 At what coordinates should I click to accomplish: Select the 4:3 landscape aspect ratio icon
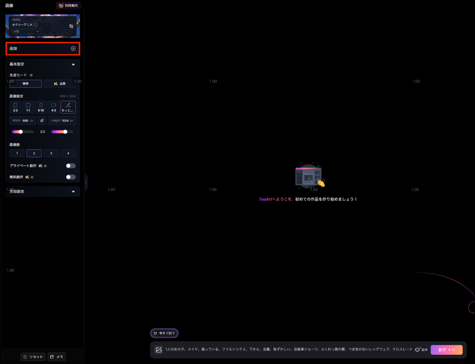click(x=54, y=107)
